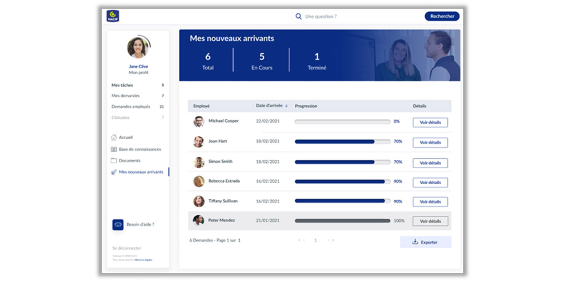The image size is (565, 282).
Task: Open the Documents section
Action: point(129,161)
